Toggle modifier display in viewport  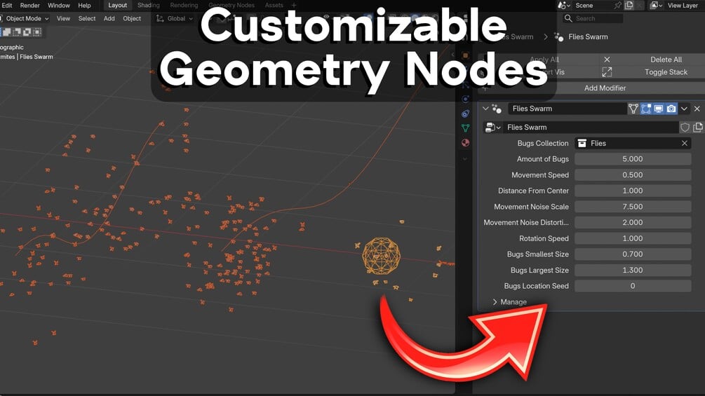tap(658, 109)
